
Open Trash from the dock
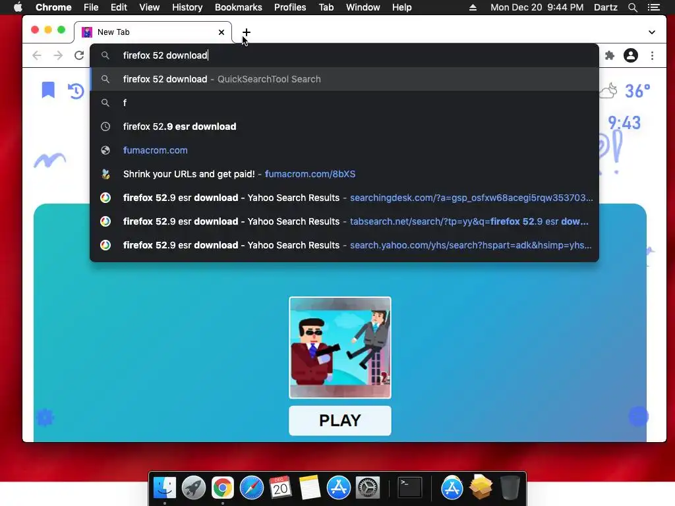510,488
